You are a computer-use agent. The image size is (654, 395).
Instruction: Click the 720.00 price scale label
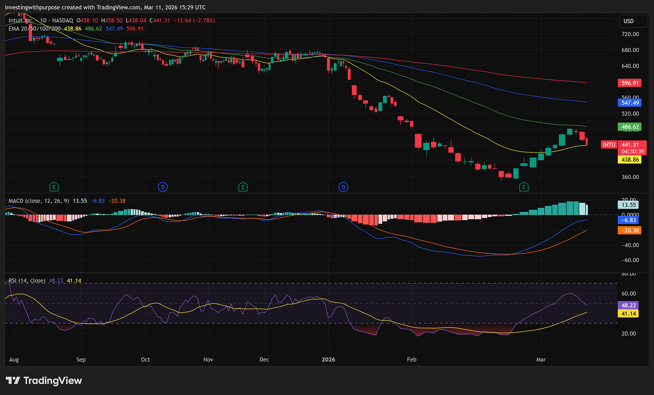tap(630, 34)
